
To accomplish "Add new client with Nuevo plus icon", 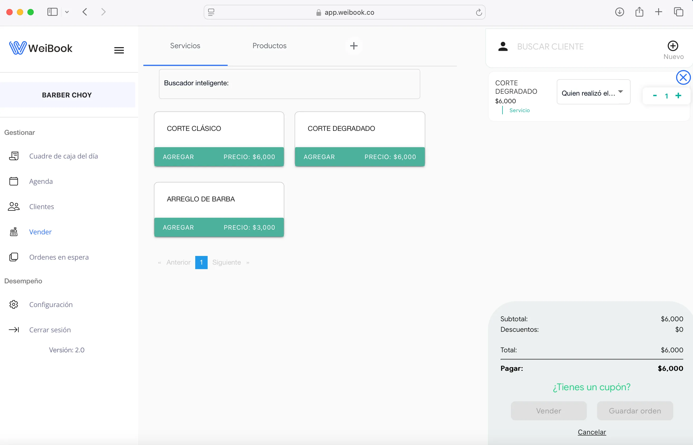I will pyautogui.click(x=672, y=46).
